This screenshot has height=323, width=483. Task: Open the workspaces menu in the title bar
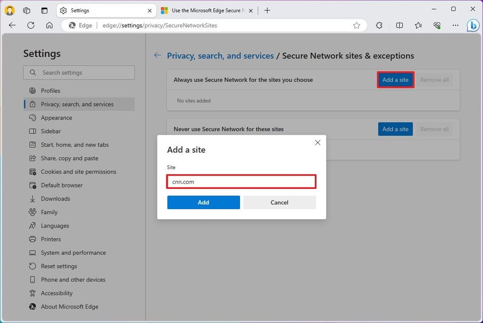pyautogui.click(x=26, y=10)
